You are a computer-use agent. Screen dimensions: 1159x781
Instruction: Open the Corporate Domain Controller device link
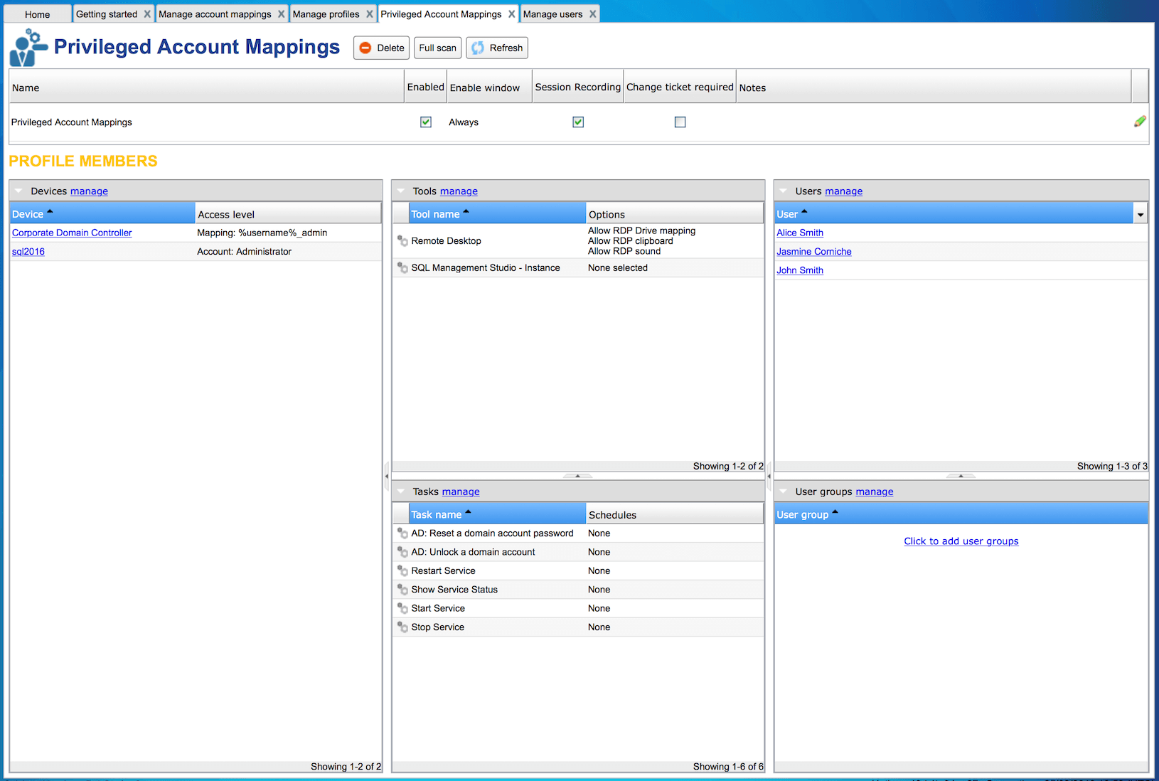(x=72, y=233)
